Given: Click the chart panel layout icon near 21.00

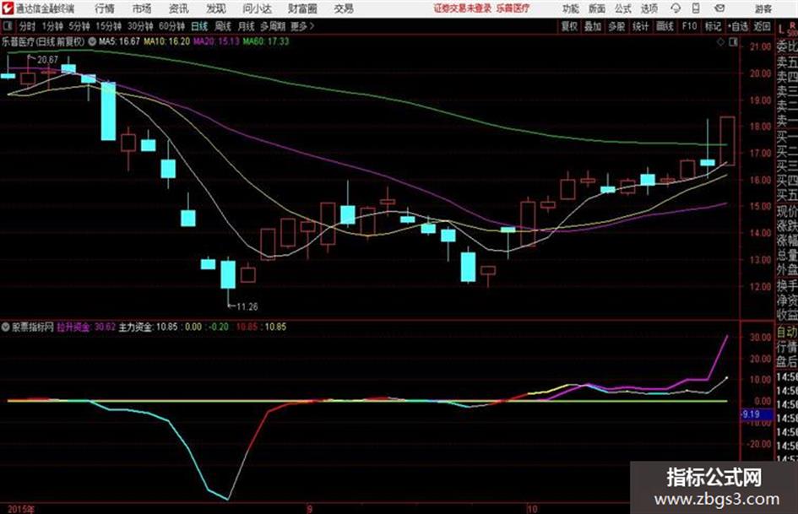Looking at the screenshot, I should tap(733, 42).
